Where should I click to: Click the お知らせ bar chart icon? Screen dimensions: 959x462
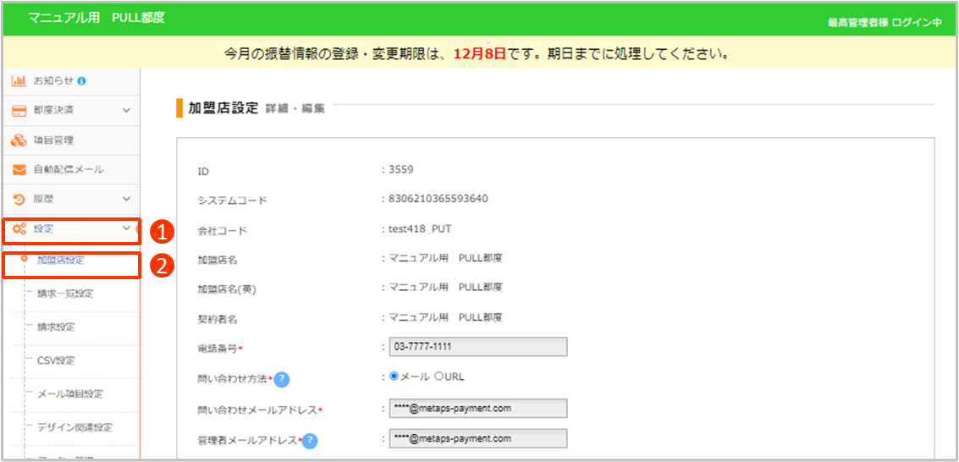19,81
